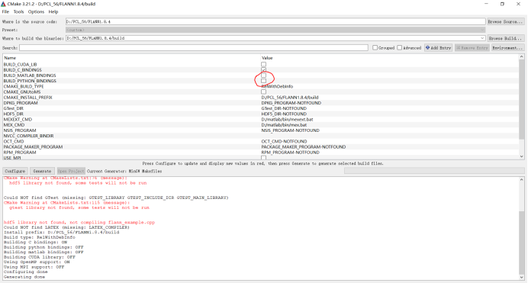This screenshot has width=528, height=283.
Task: Click the HDF5_DIR-NOTFOUND value
Action: (284, 114)
